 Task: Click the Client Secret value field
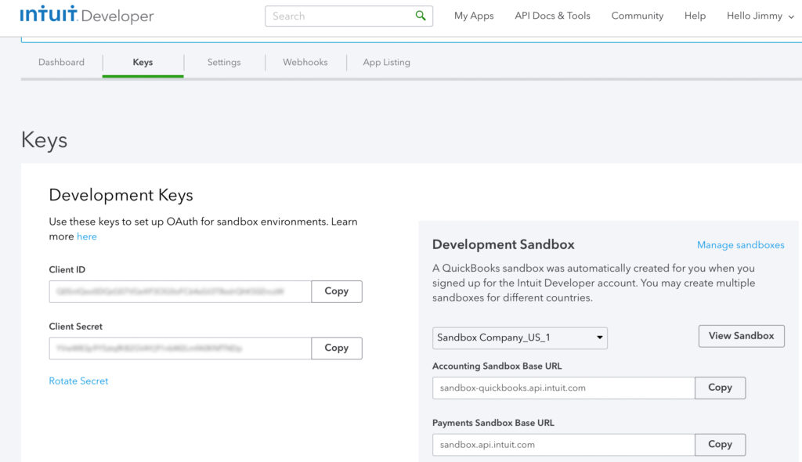tap(180, 348)
